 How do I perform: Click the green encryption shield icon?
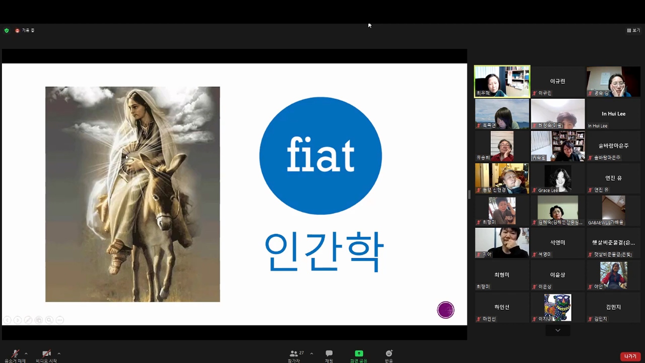[6, 30]
